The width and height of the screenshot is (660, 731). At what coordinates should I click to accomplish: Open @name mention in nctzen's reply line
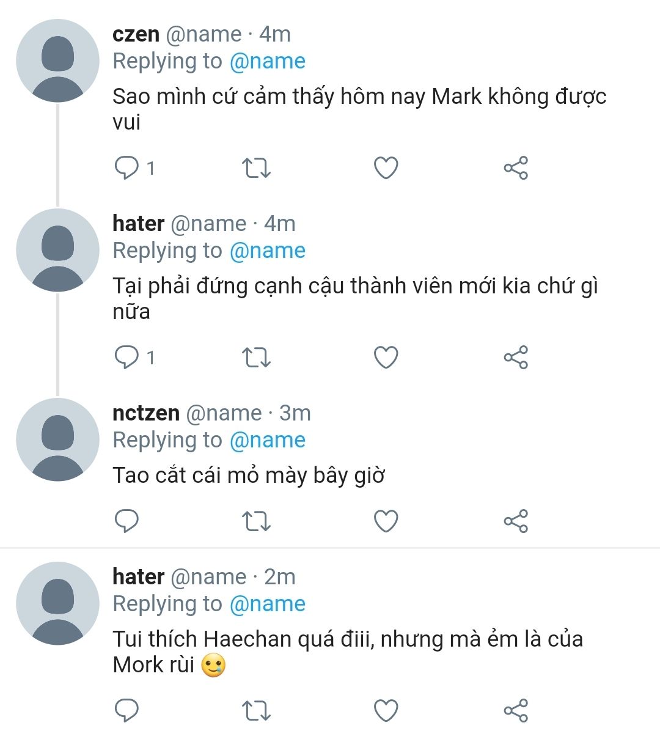coord(267,440)
